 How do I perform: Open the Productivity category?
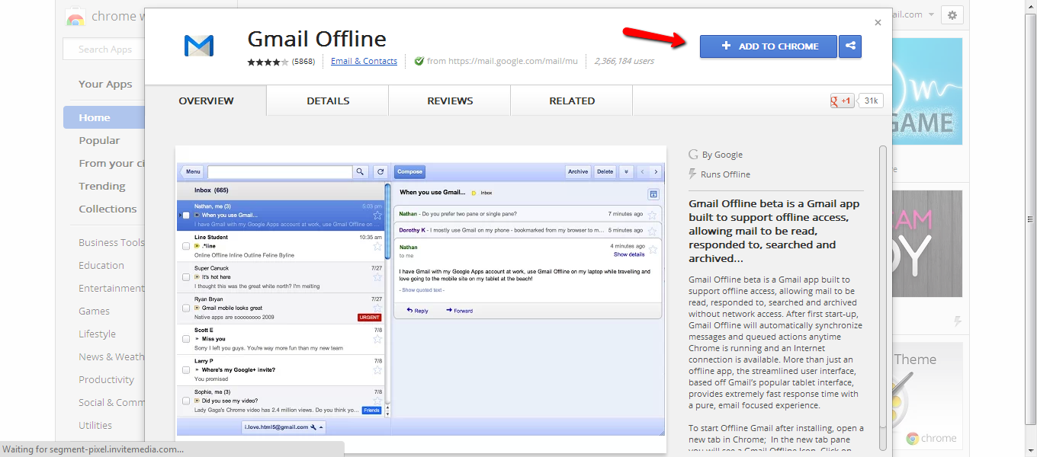[106, 379]
